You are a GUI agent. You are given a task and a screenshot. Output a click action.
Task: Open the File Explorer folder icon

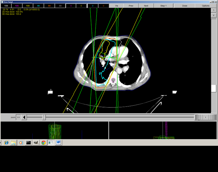(13, 142)
